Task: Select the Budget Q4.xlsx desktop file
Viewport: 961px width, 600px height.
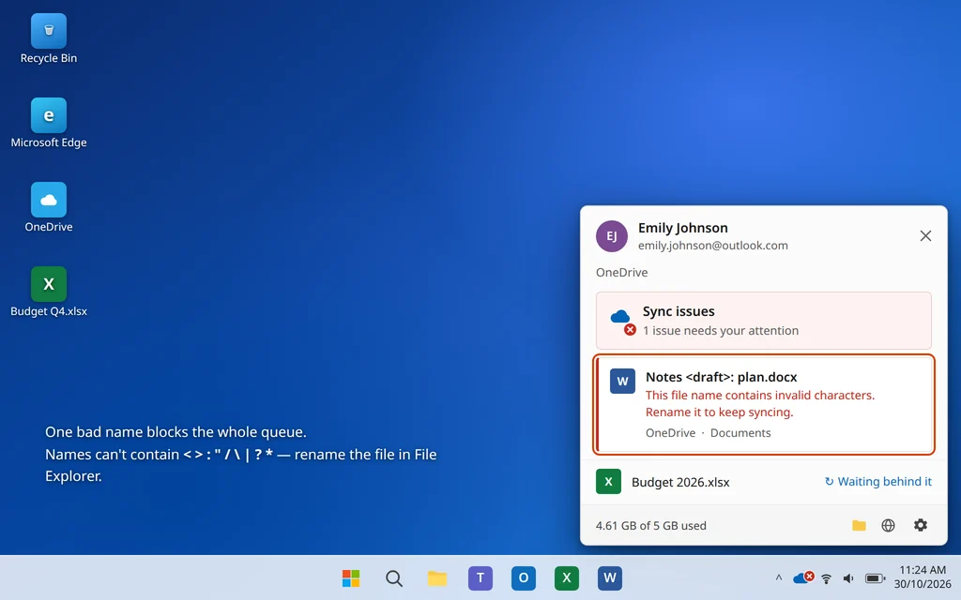Action: 49,292
